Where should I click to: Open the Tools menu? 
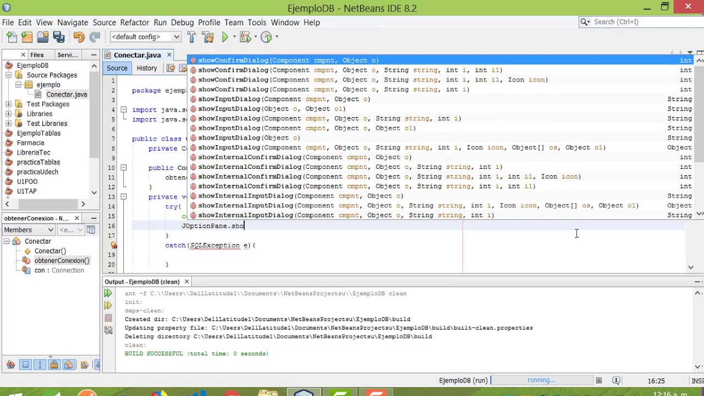[257, 22]
